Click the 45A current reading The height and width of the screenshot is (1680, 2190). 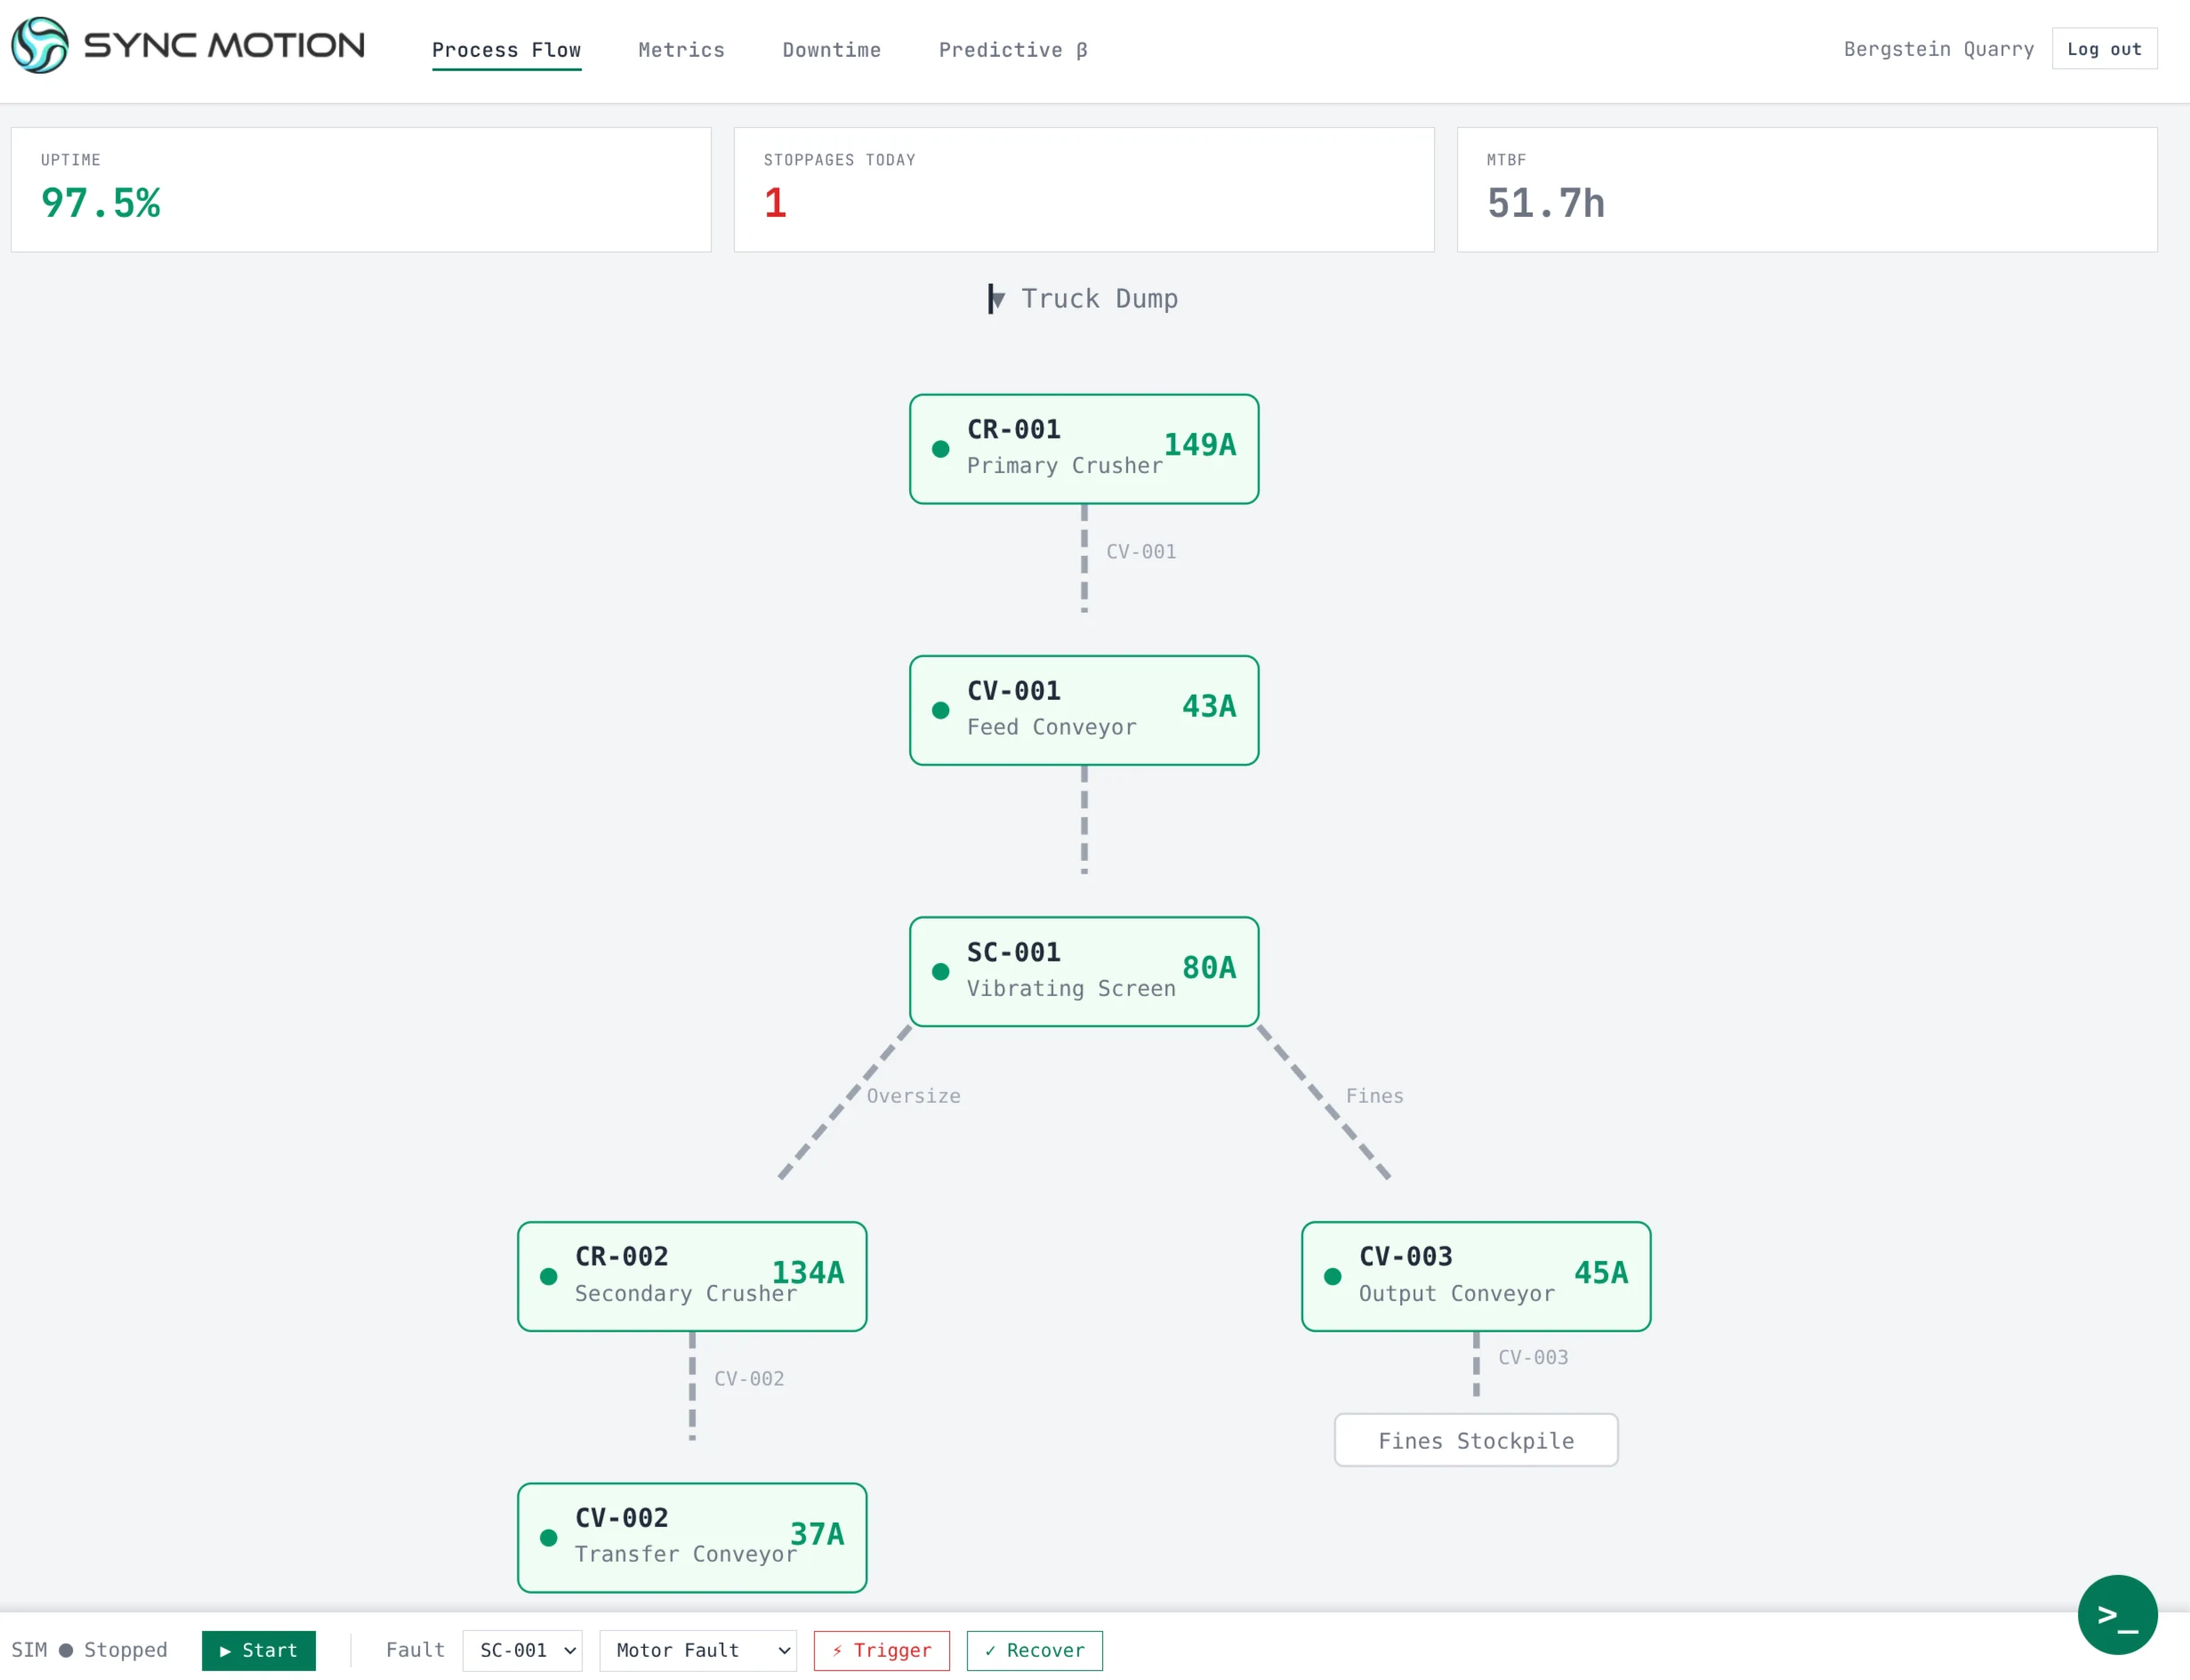tap(1601, 1272)
